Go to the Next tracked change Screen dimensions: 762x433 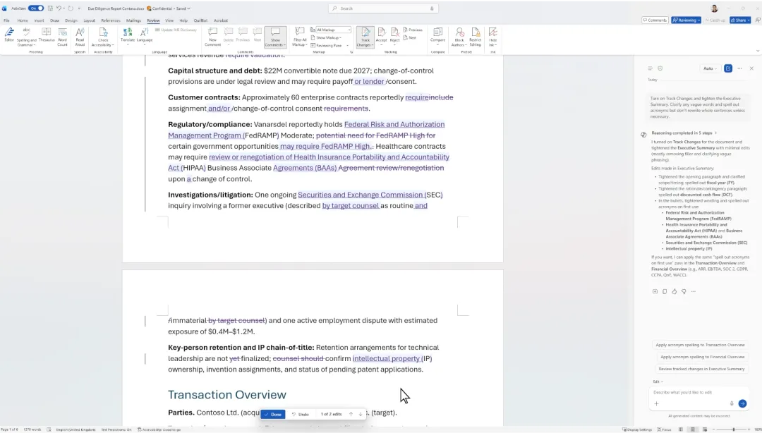410,37
